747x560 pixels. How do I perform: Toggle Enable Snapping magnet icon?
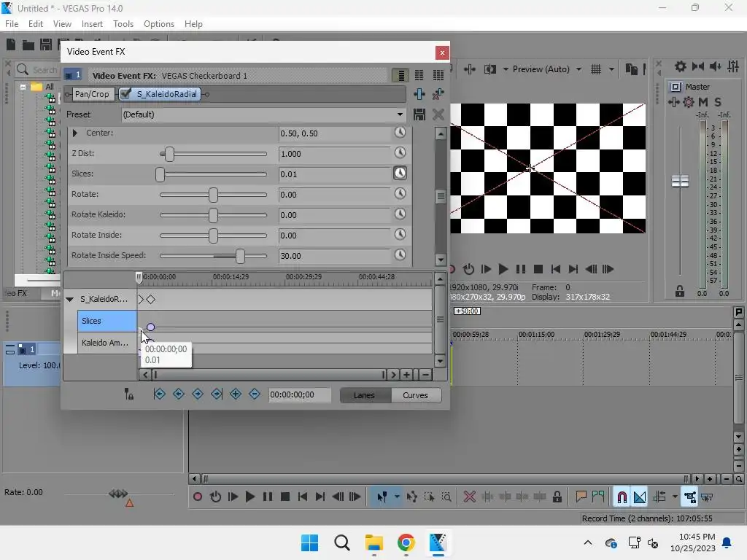point(622,497)
